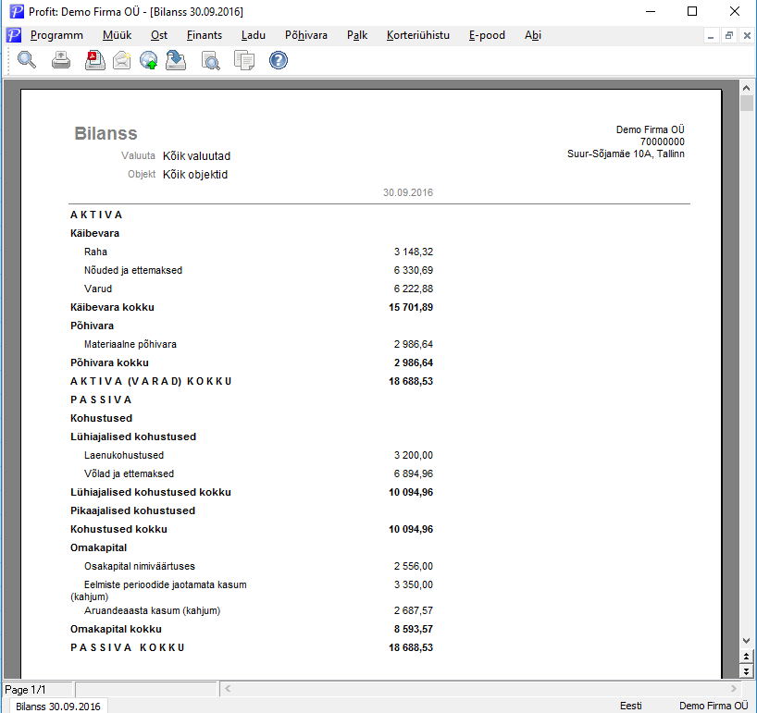Click the Eesti language indicator in status bar
This screenshot has height=713, width=757.
630,706
